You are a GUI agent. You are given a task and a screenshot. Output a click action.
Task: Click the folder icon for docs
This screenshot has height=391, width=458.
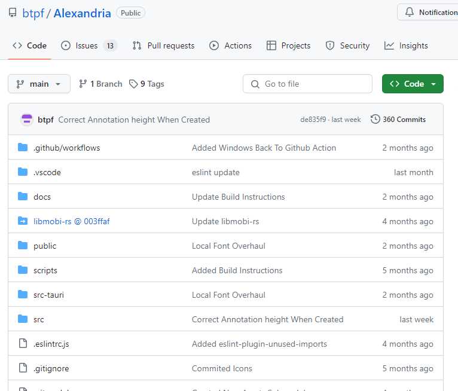tap(23, 197)
